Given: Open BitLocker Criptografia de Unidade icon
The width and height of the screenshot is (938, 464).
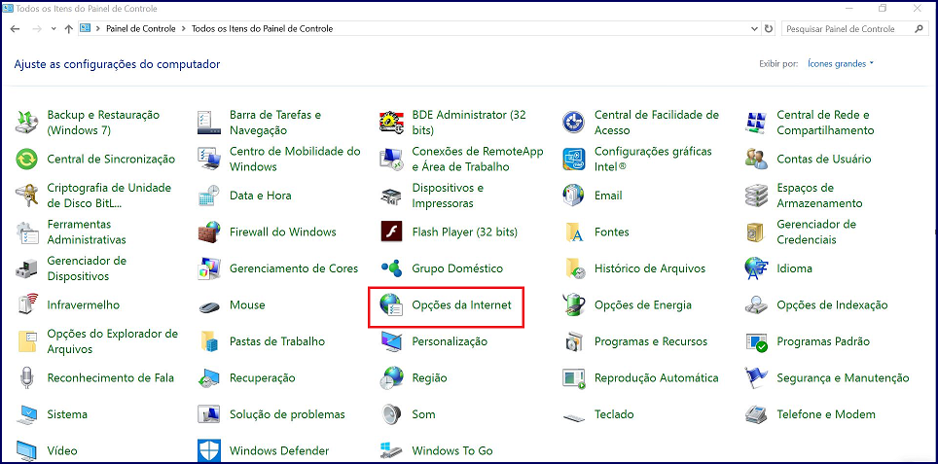Looking at the screenshot, I should [x=27, y=196].
